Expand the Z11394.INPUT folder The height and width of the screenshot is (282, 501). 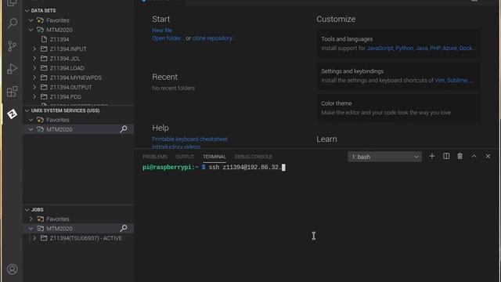34,49
